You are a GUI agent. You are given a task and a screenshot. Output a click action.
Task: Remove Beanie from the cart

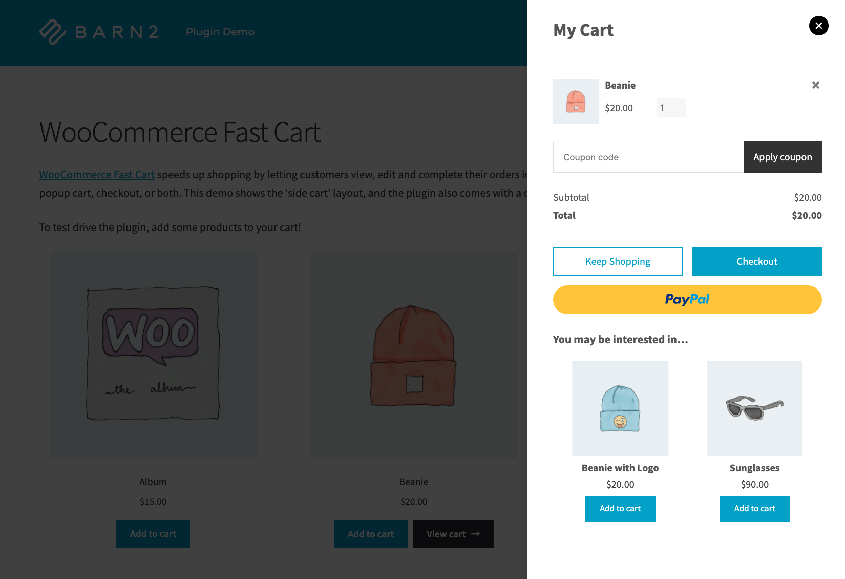(x=816, y=85)
